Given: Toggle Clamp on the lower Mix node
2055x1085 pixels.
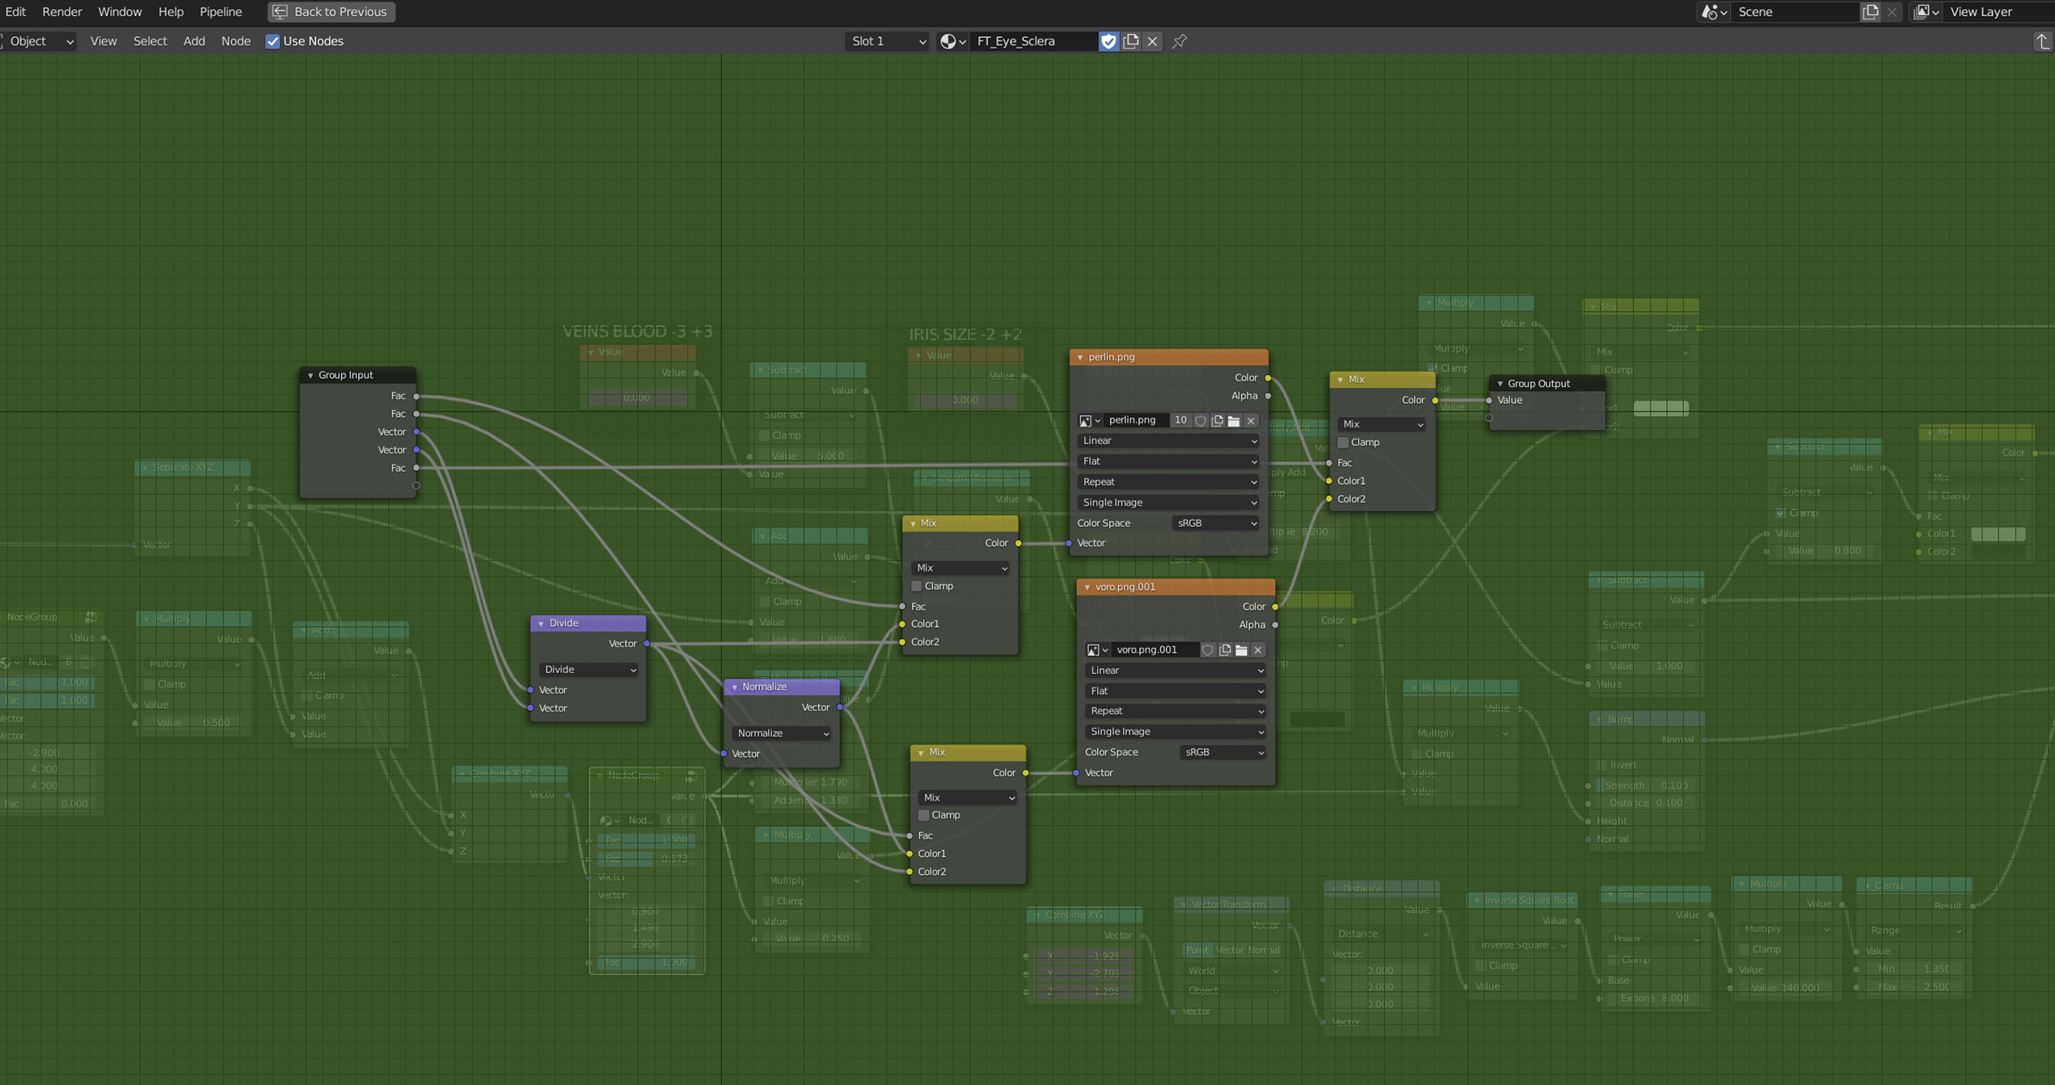Looking at the screenshot, I should 923,815.
